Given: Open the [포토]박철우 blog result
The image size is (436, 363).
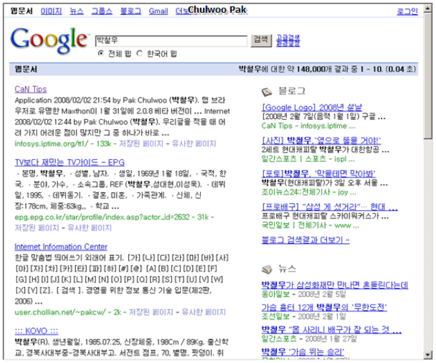Looking at the screenshot, I should (318, 174).
